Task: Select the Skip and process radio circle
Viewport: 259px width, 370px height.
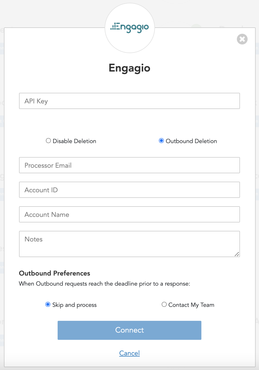Action: click(48, 305)
